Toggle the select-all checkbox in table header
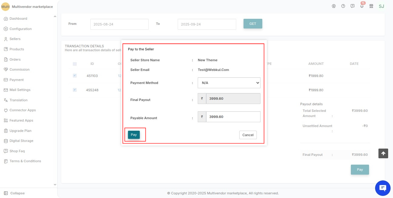393x198 pixels. [74, 64]
